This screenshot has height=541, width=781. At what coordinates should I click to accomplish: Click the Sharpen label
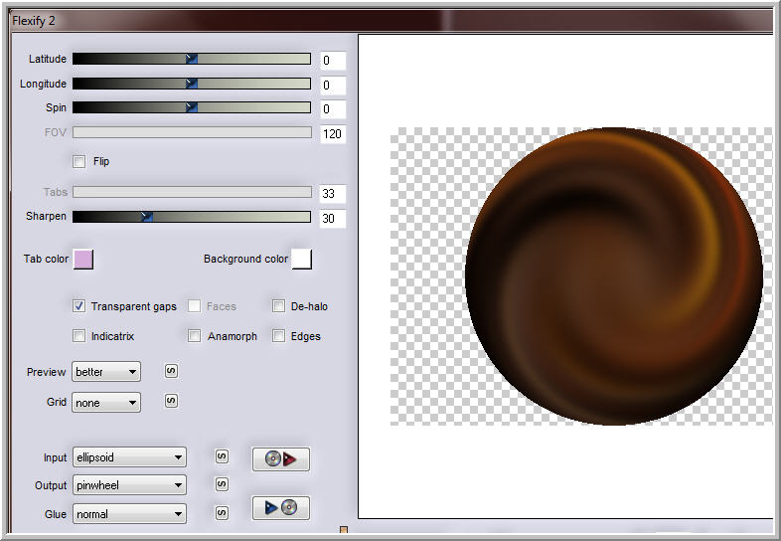(x=46, y=217)
